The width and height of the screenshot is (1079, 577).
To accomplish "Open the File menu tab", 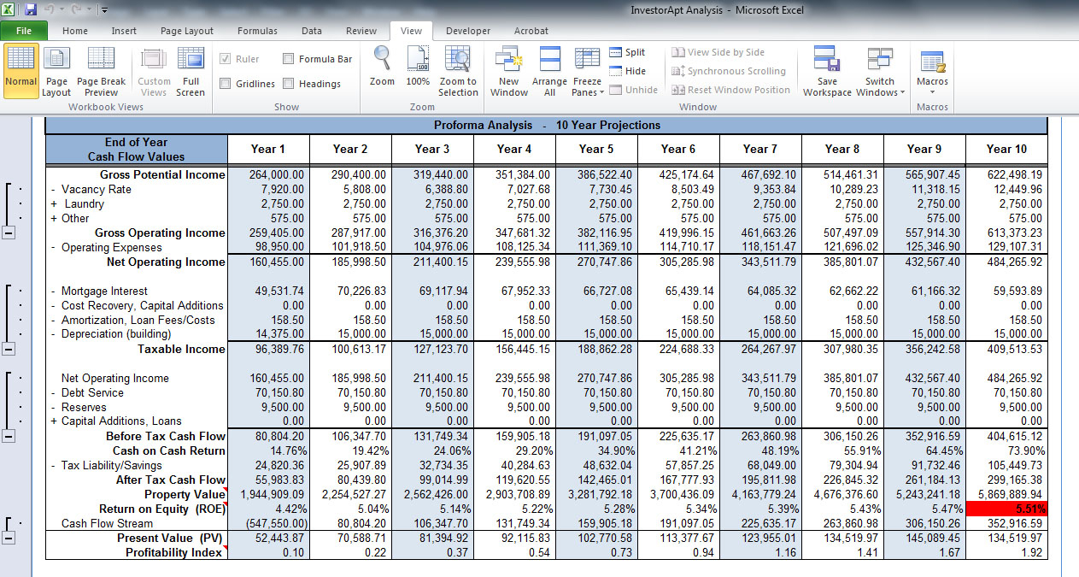I will point(24,31).
